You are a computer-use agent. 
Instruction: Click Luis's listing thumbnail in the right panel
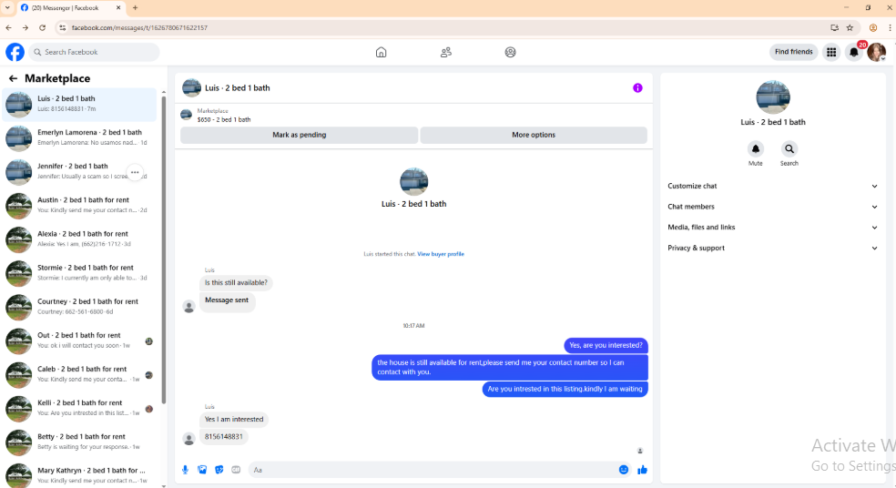772,97
